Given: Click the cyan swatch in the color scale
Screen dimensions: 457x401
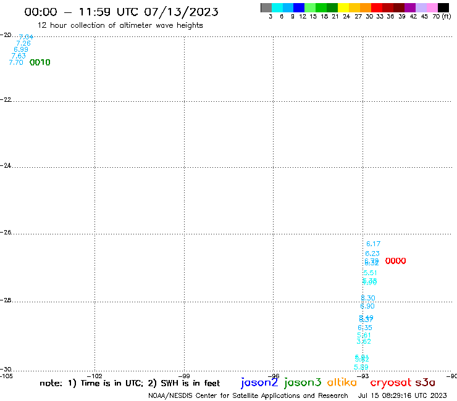Looking at the screenshot, I should [x=277, y=7].
